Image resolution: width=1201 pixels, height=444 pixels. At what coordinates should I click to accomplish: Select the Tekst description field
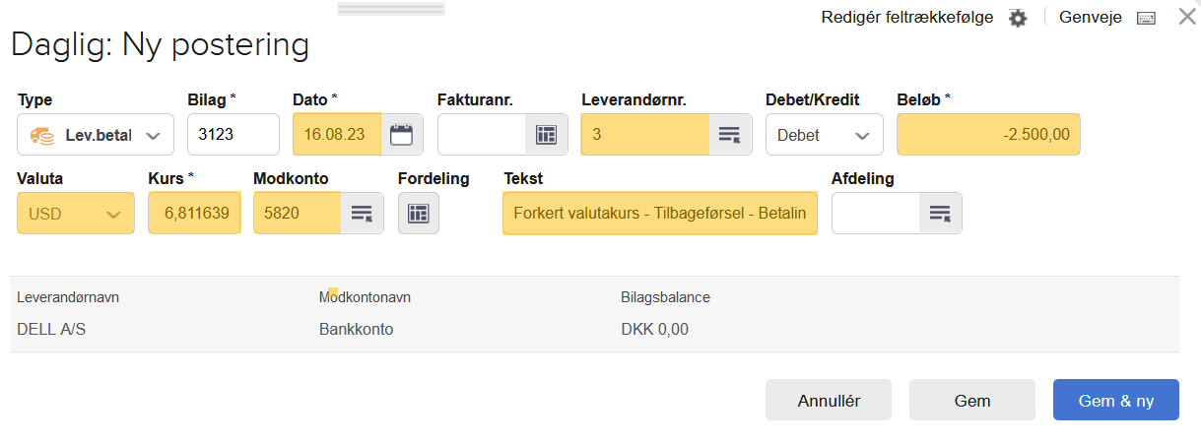pyautogui.click(x=659, y=213)
